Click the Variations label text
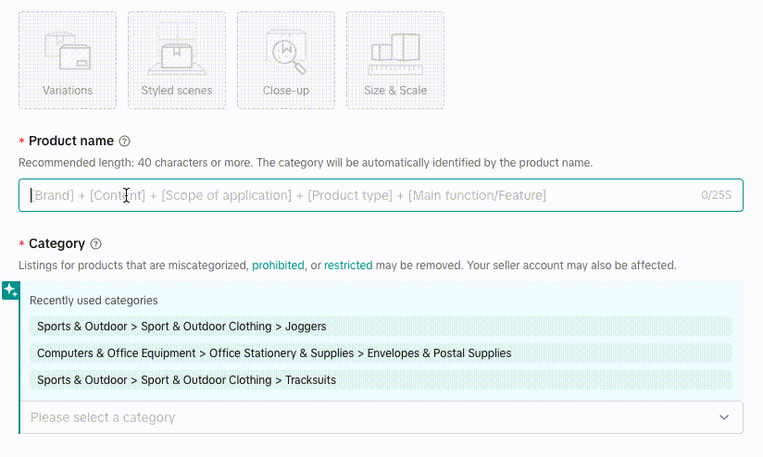 click(x=68, y=91)
